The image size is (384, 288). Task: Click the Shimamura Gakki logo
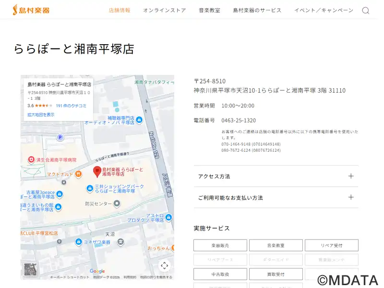pos(31,10)
